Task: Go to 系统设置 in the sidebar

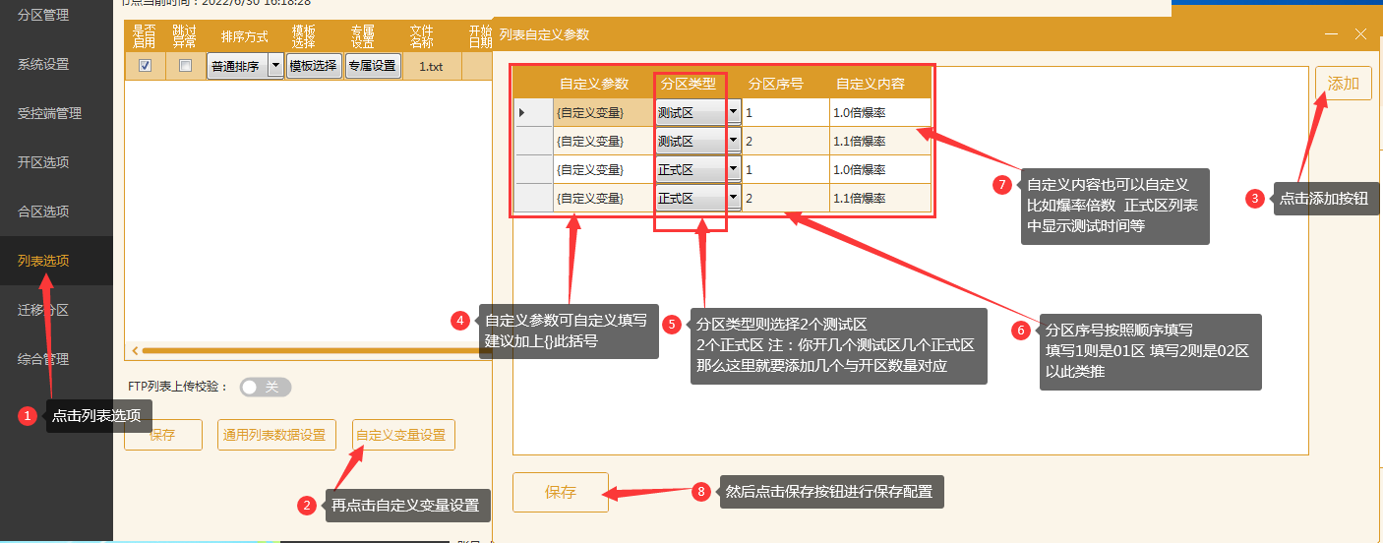Action: point(43,65)
